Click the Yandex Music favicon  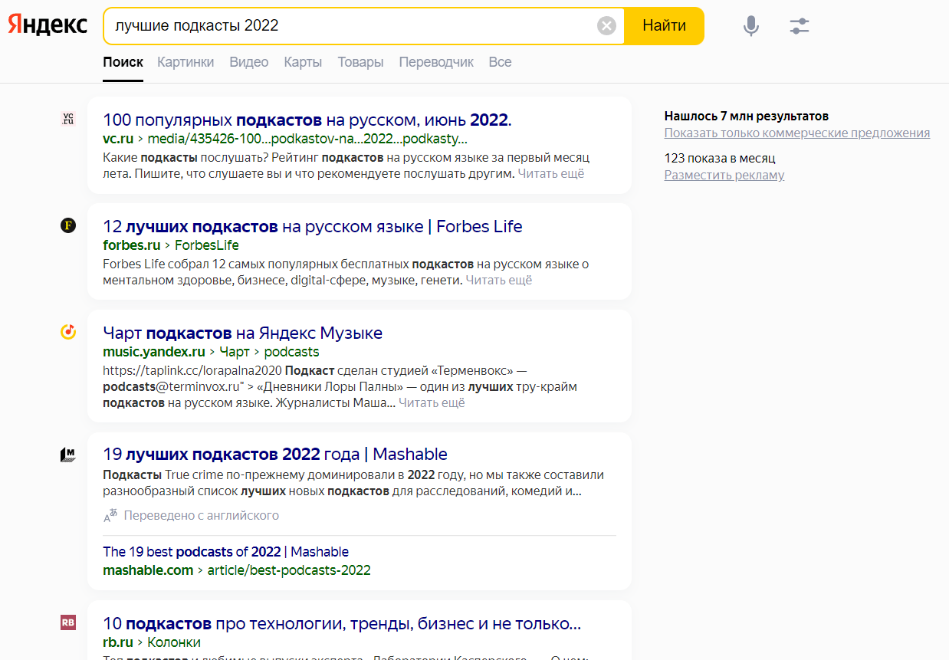pos(68,332)
